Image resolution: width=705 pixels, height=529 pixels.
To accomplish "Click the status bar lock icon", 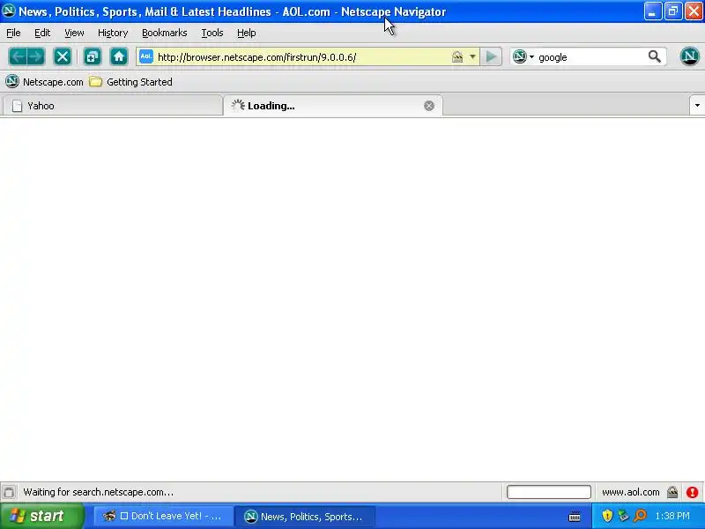I will coord(672,492).
